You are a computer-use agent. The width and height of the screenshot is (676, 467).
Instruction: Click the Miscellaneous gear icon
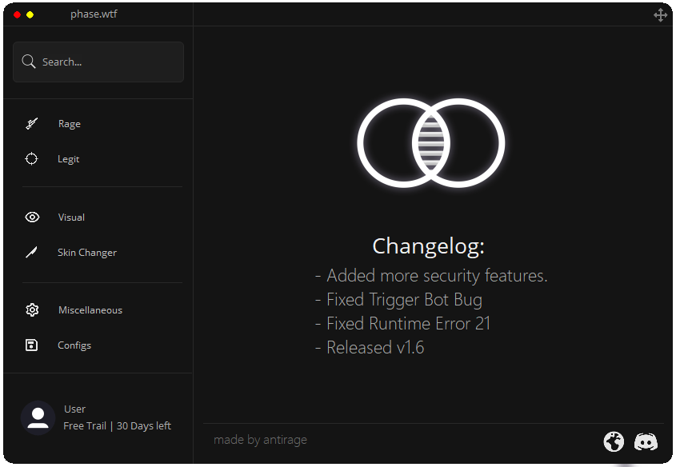32,310
